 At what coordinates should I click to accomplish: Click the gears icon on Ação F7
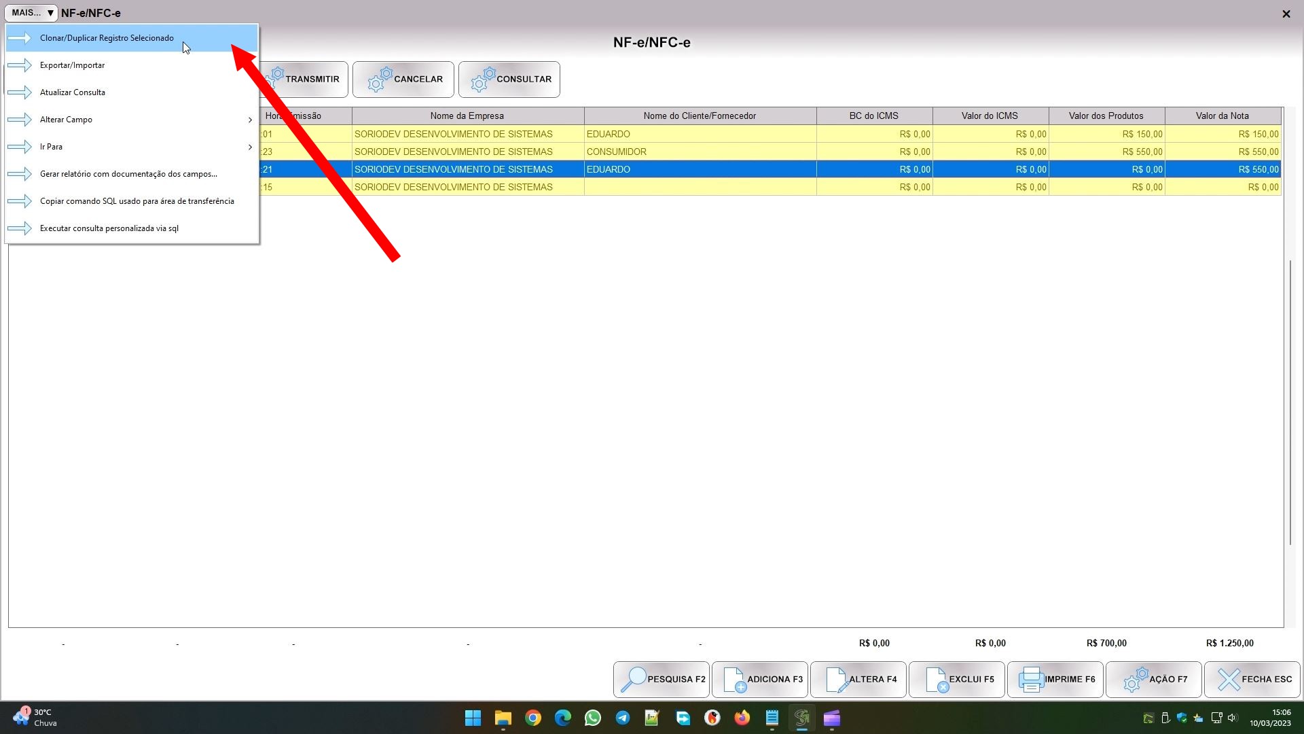pos(1135,679)
